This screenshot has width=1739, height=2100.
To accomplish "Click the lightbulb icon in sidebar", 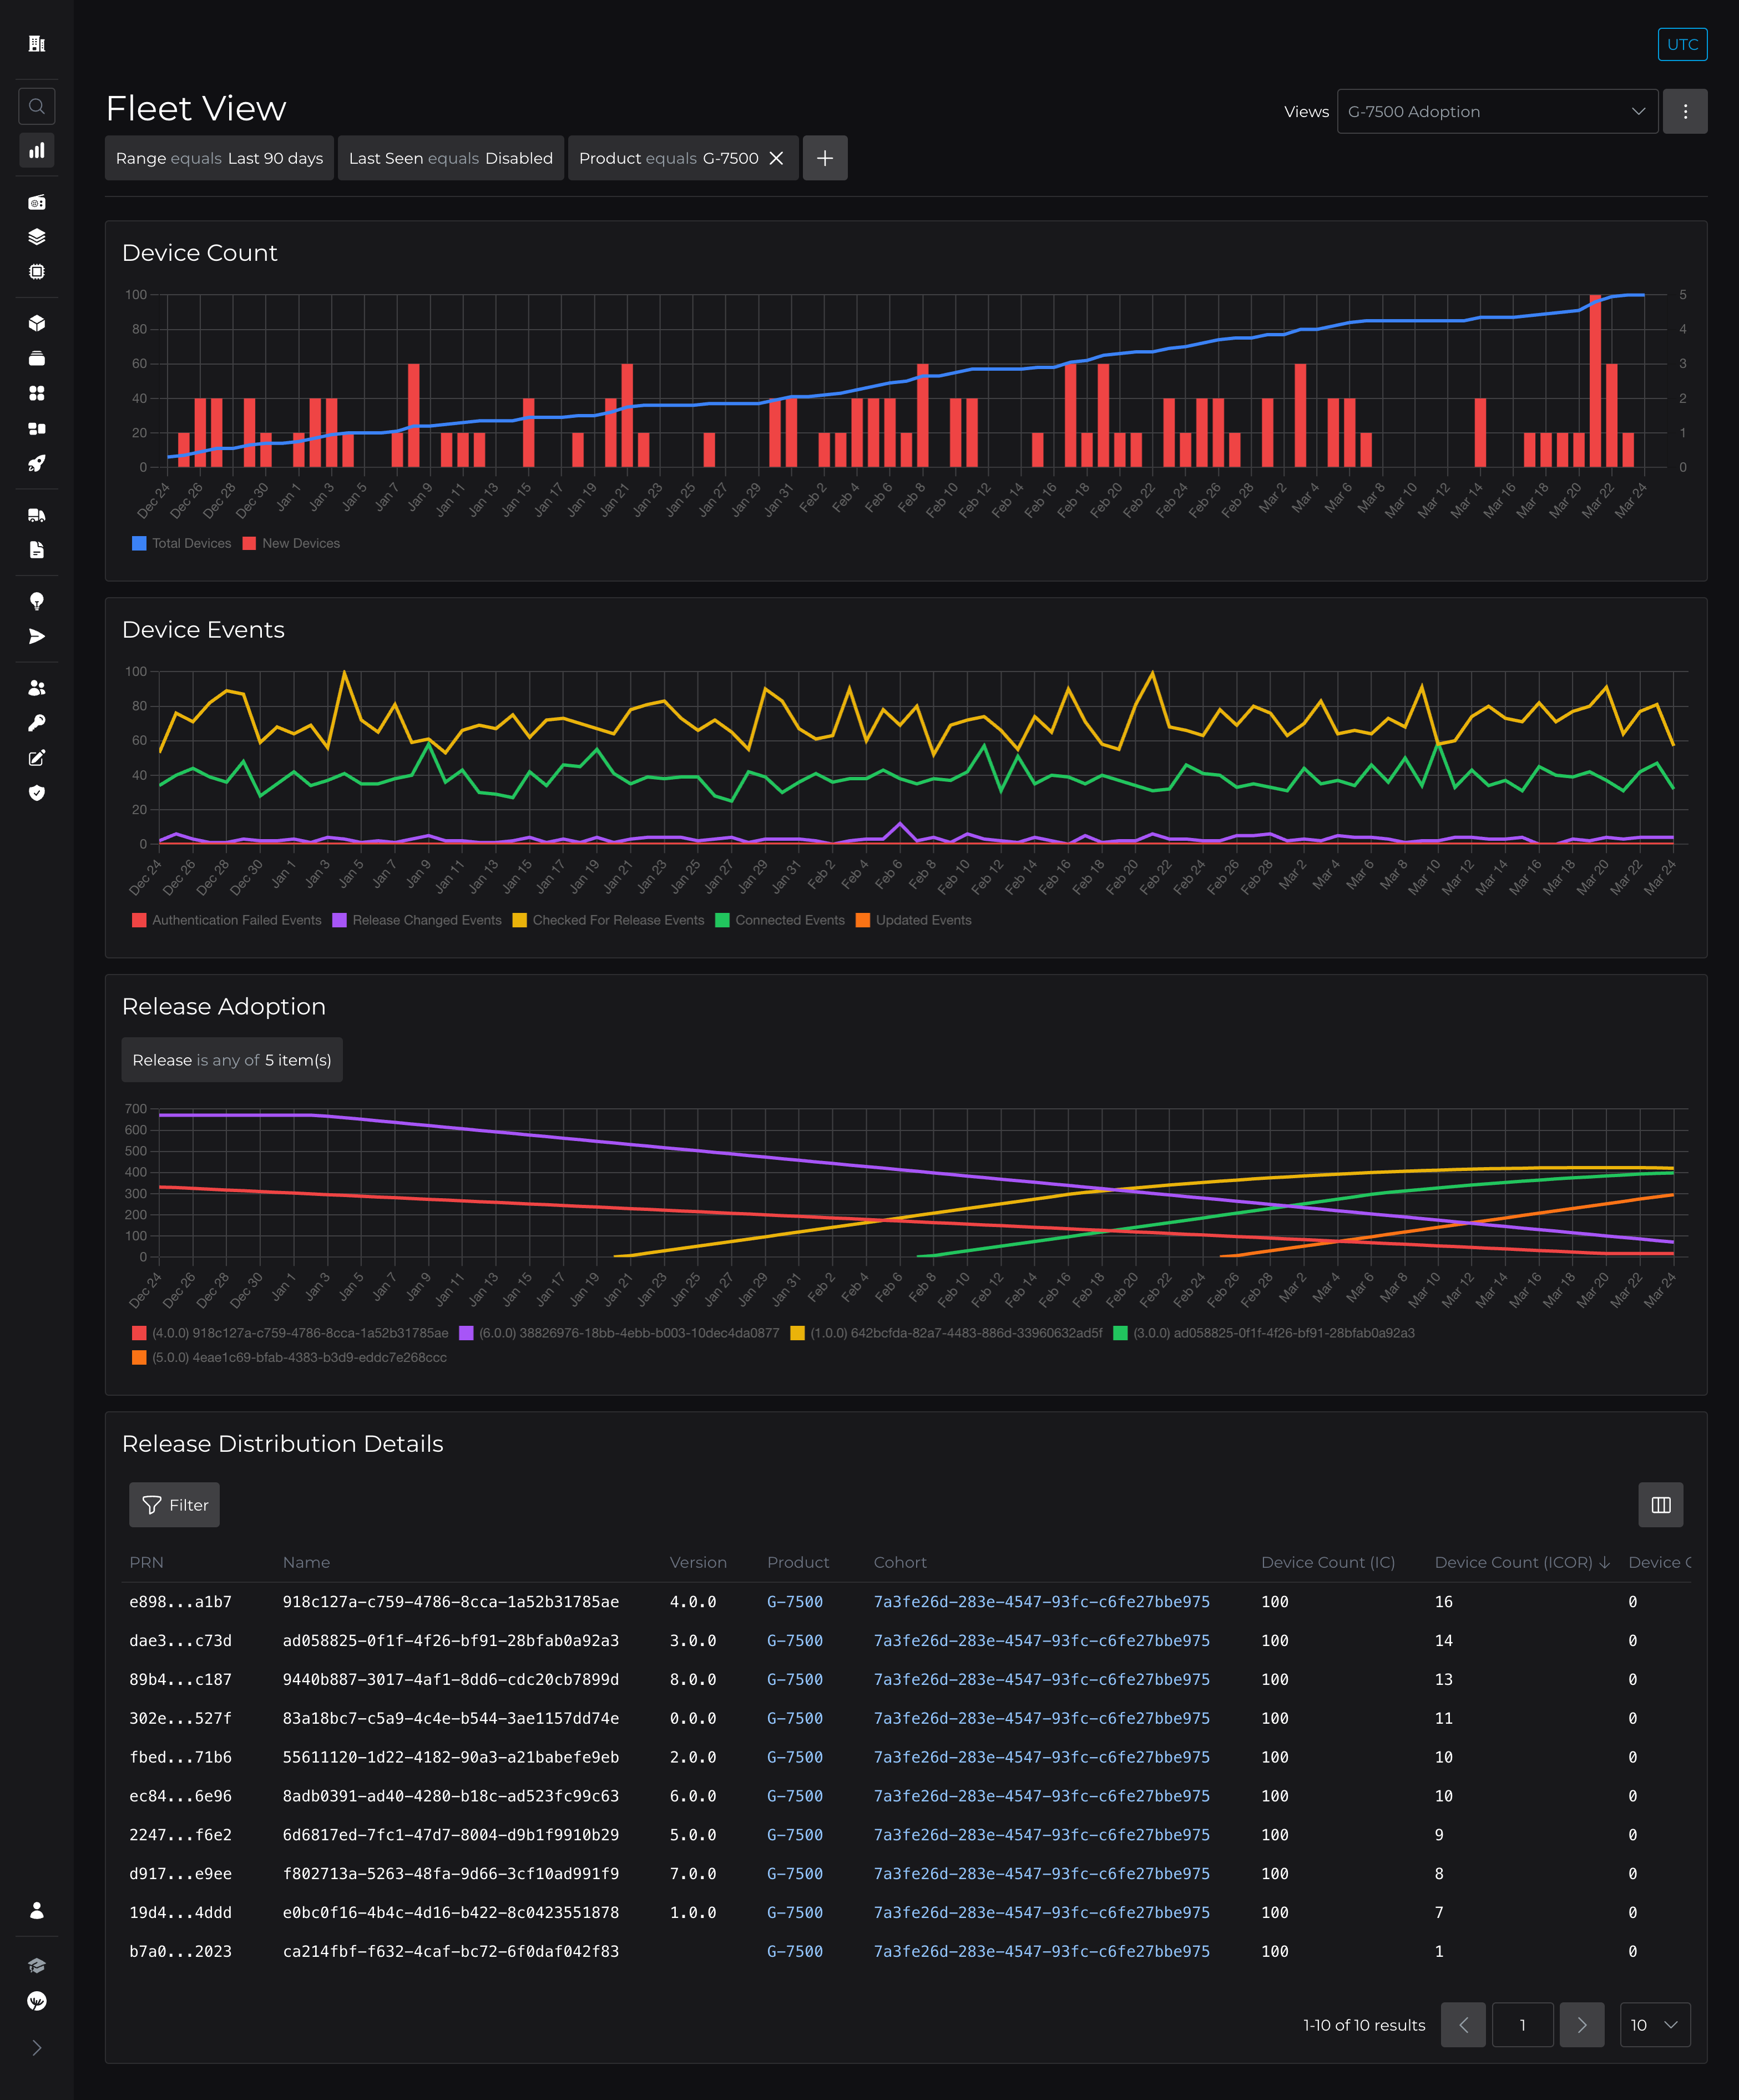I will pyautogui.click(x=37, y=601).
